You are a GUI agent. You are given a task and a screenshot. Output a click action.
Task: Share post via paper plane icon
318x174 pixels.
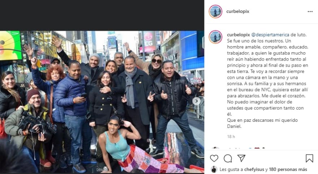pyautogui.click(x=241, y=158)
